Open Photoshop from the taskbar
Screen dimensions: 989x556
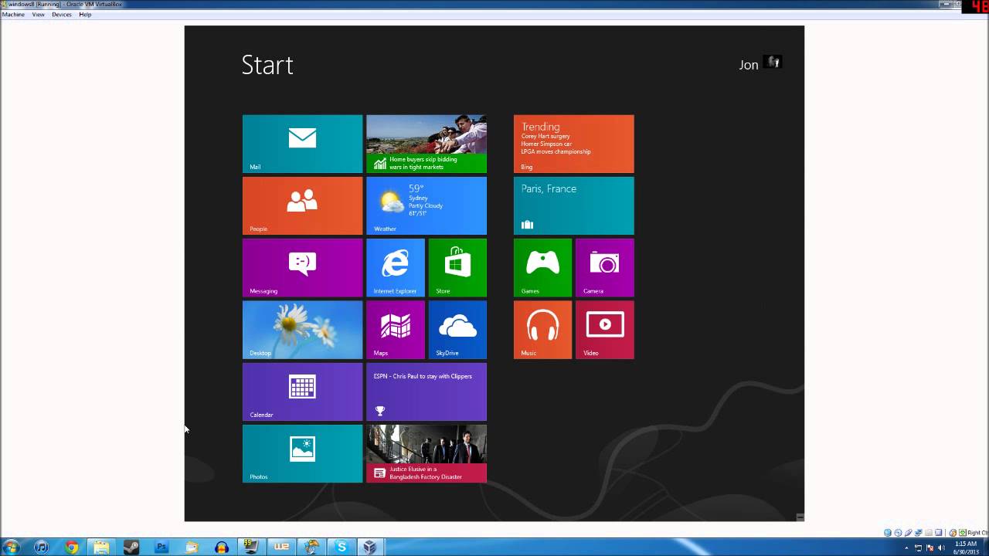tap(161, 547)
